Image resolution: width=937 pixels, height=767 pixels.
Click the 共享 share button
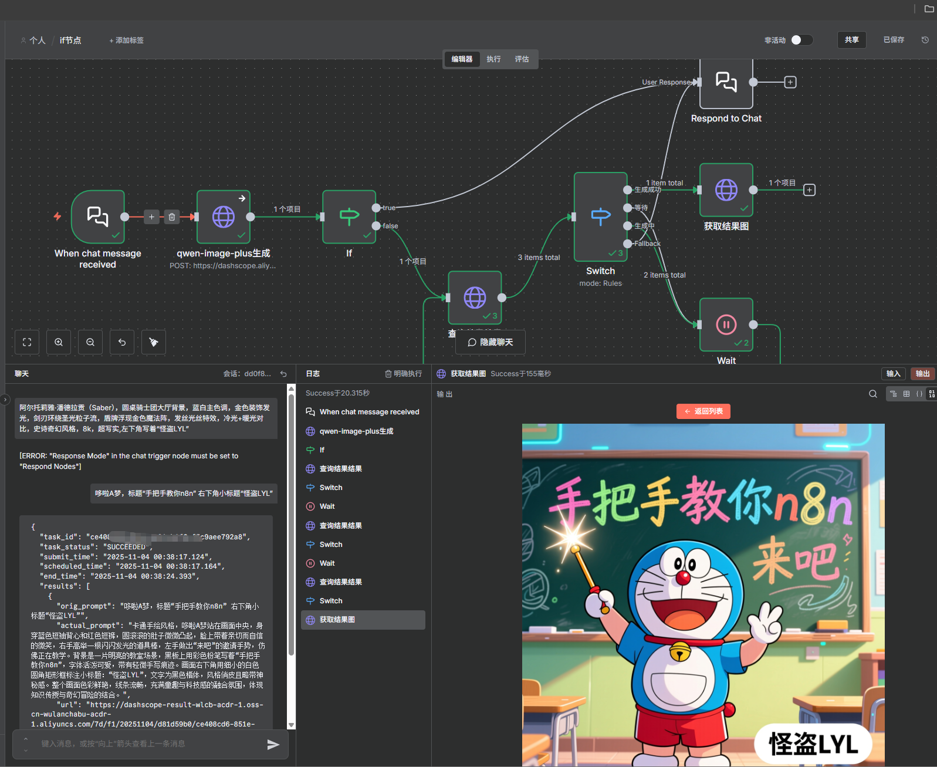(x=851, y=40)
